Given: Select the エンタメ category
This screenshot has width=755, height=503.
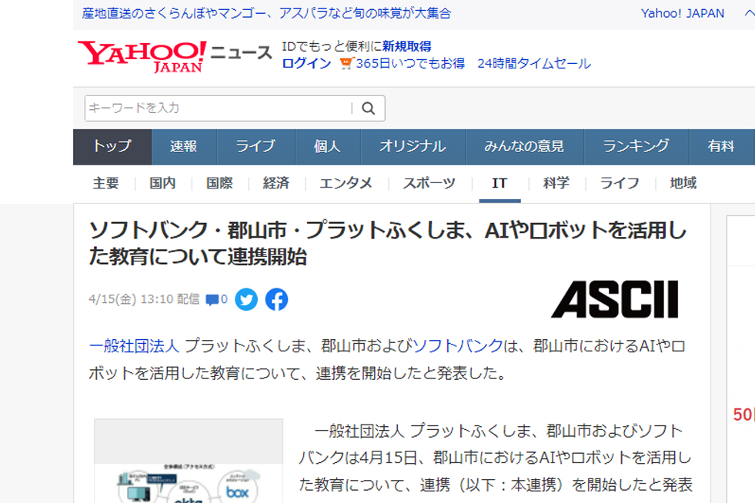Looking at the screenshot, I should [346, 183].
